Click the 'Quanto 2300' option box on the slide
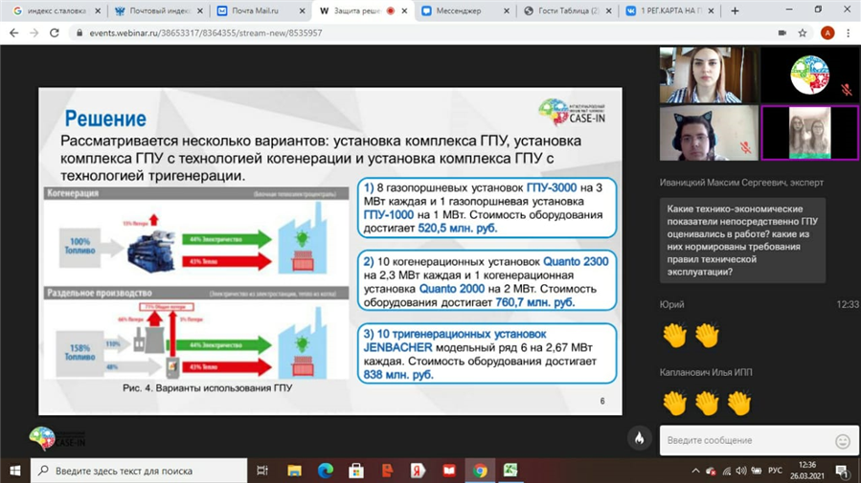 487,280
